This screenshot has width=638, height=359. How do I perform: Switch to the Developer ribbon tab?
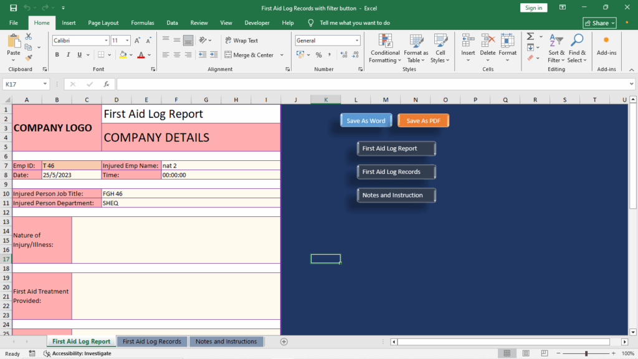point(257,22)
